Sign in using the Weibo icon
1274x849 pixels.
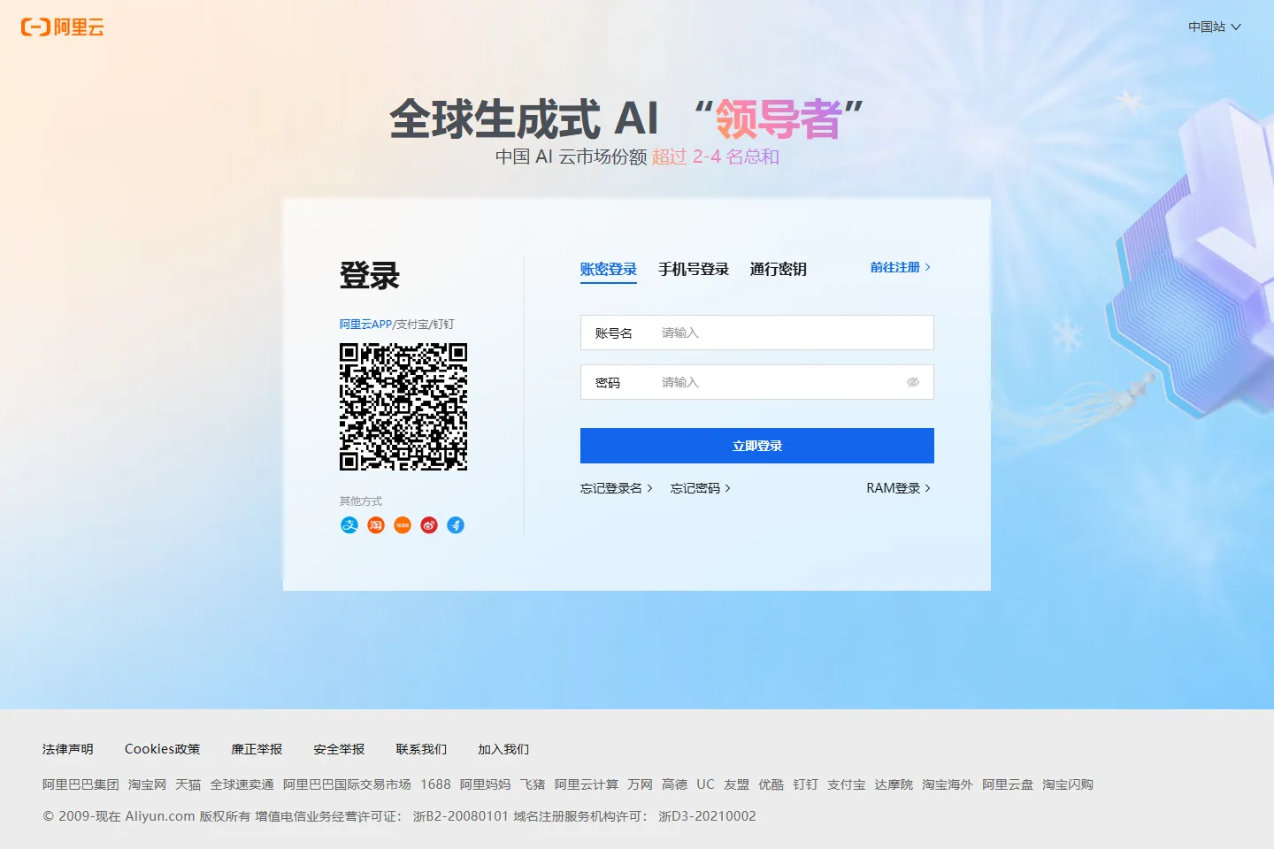(x=429, y=525)
